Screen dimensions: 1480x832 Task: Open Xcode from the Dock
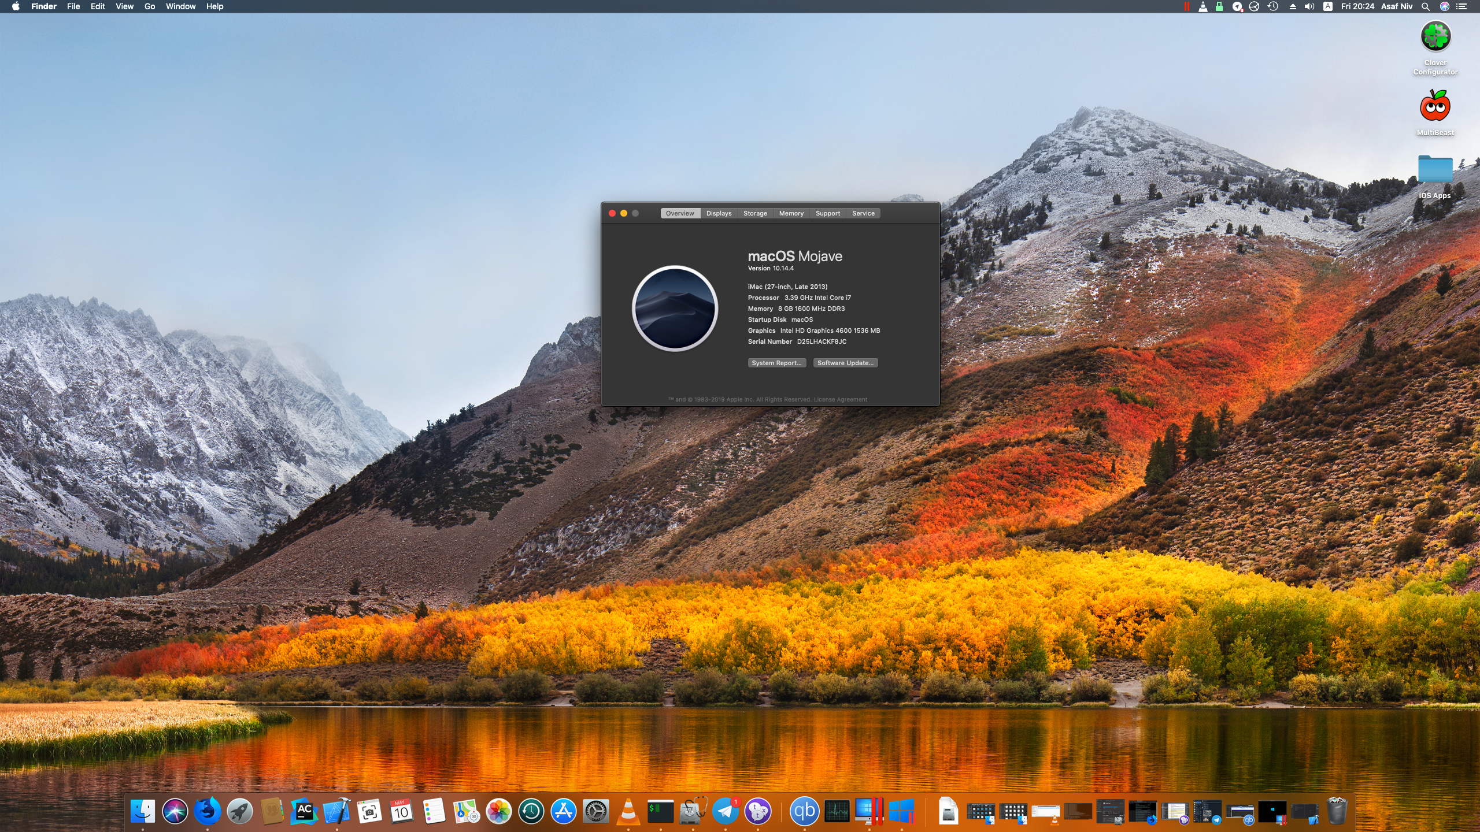(x=337, y=812)
